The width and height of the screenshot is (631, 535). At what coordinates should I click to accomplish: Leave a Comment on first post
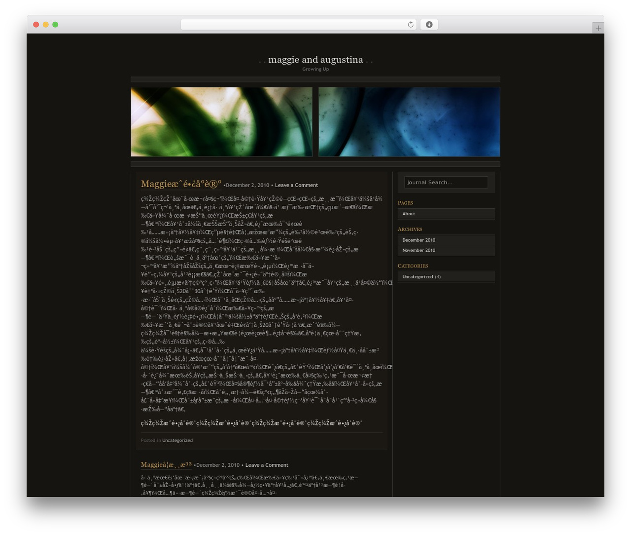pos(296,186)
